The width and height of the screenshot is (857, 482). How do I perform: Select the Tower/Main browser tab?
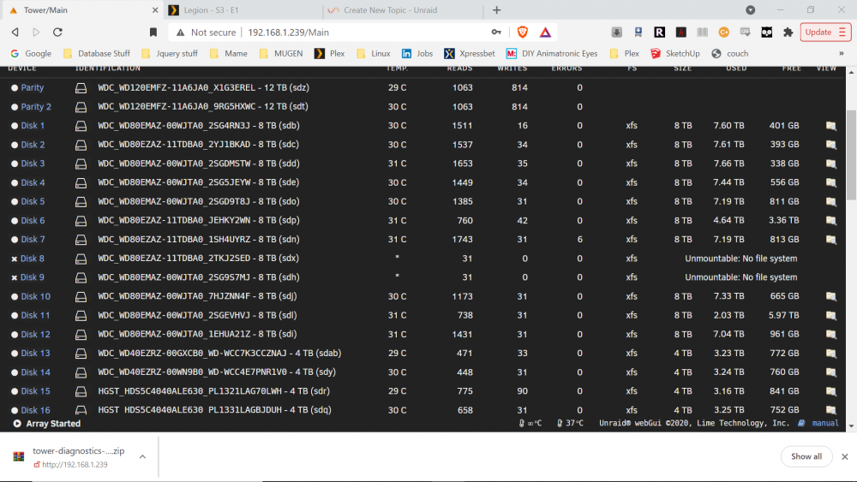pyautogui.click(x=82, y=10)
